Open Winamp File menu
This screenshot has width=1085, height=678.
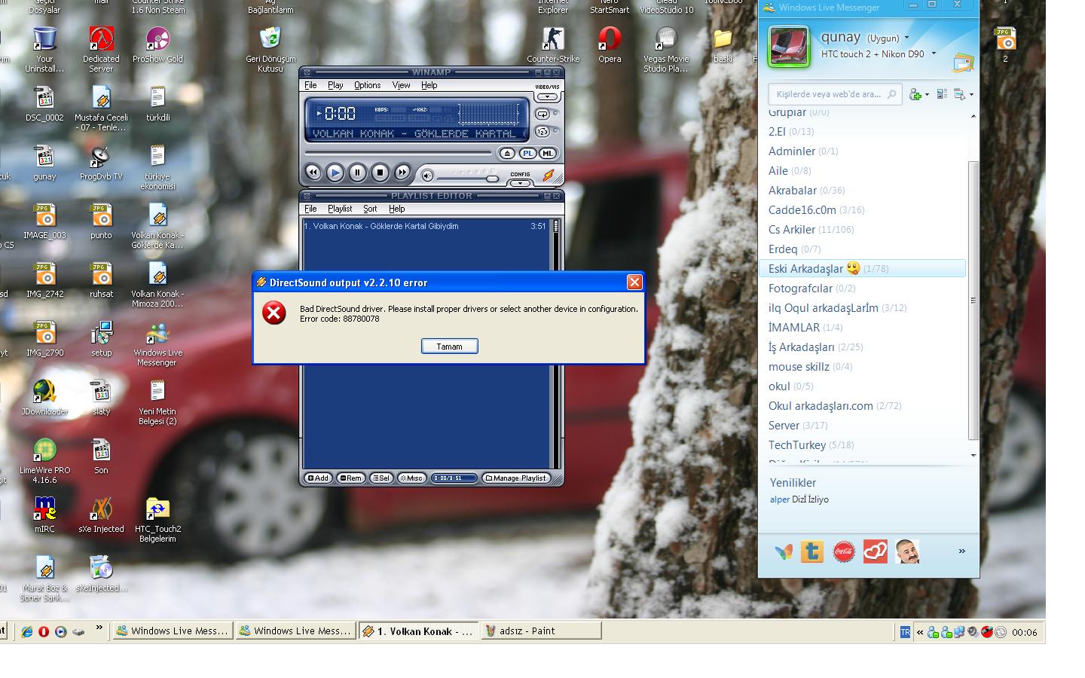[x=310, y=85]
